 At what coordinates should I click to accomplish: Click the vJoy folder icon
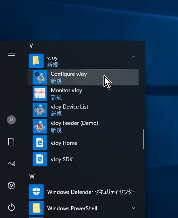tap(36, 61)
